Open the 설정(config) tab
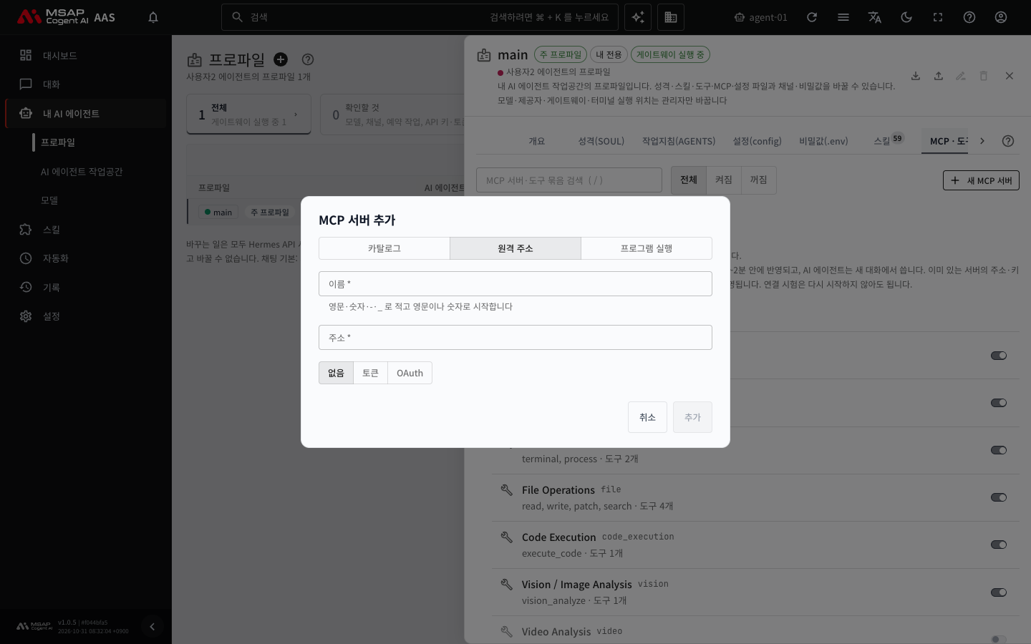 click(757, 141)
